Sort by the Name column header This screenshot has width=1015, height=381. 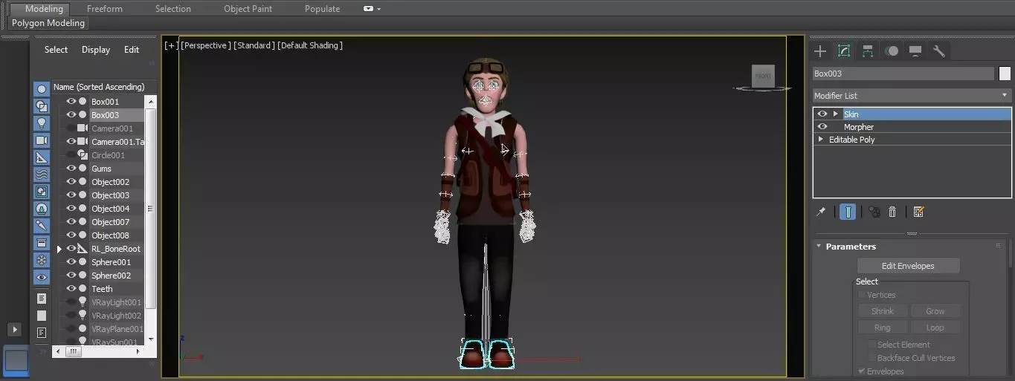tap(104, 87)
